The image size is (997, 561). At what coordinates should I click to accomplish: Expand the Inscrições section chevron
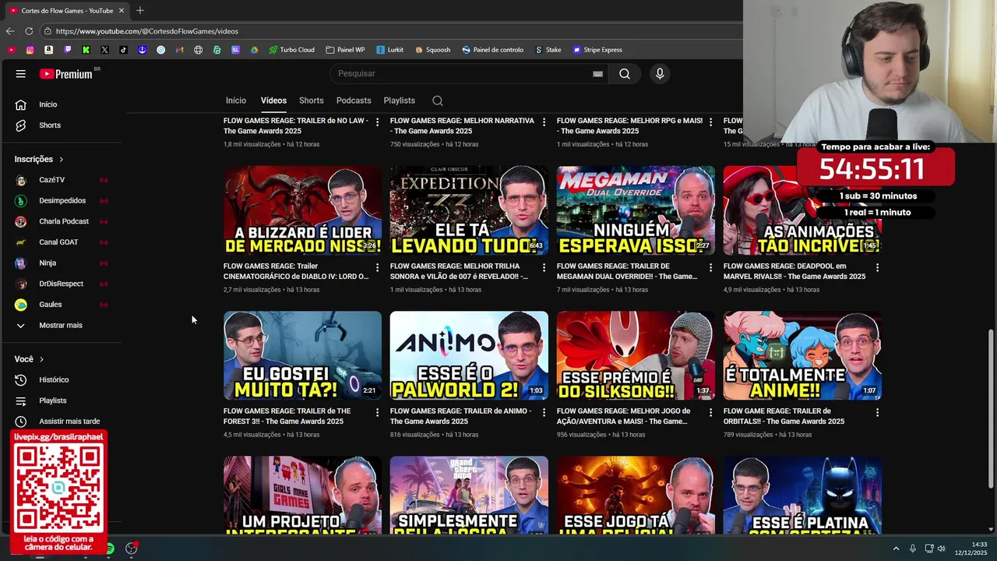click(x=62, y=160)
